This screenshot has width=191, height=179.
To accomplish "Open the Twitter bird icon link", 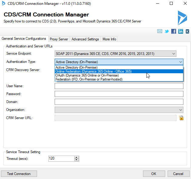I will 167,31.
